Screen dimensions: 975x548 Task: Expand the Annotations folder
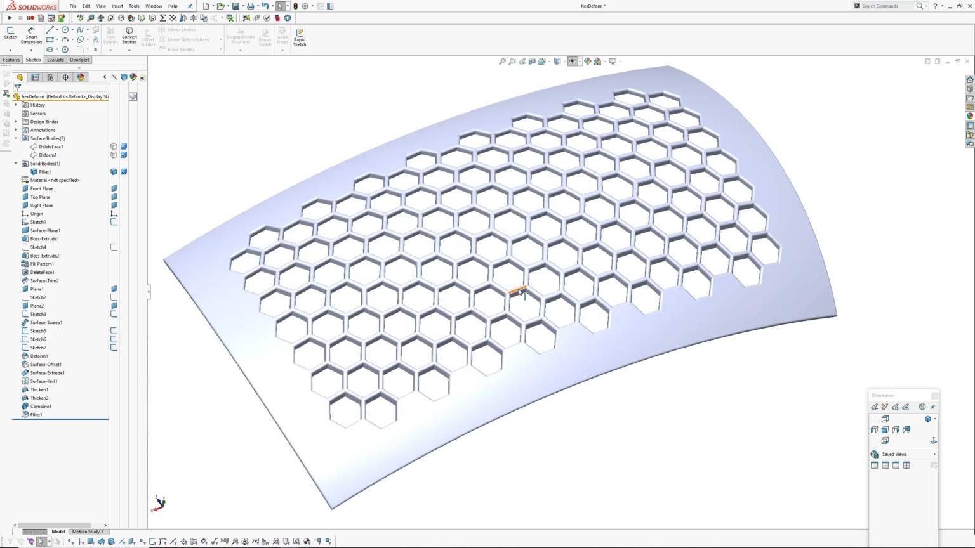pyautogui.click(x=16, y=130)
